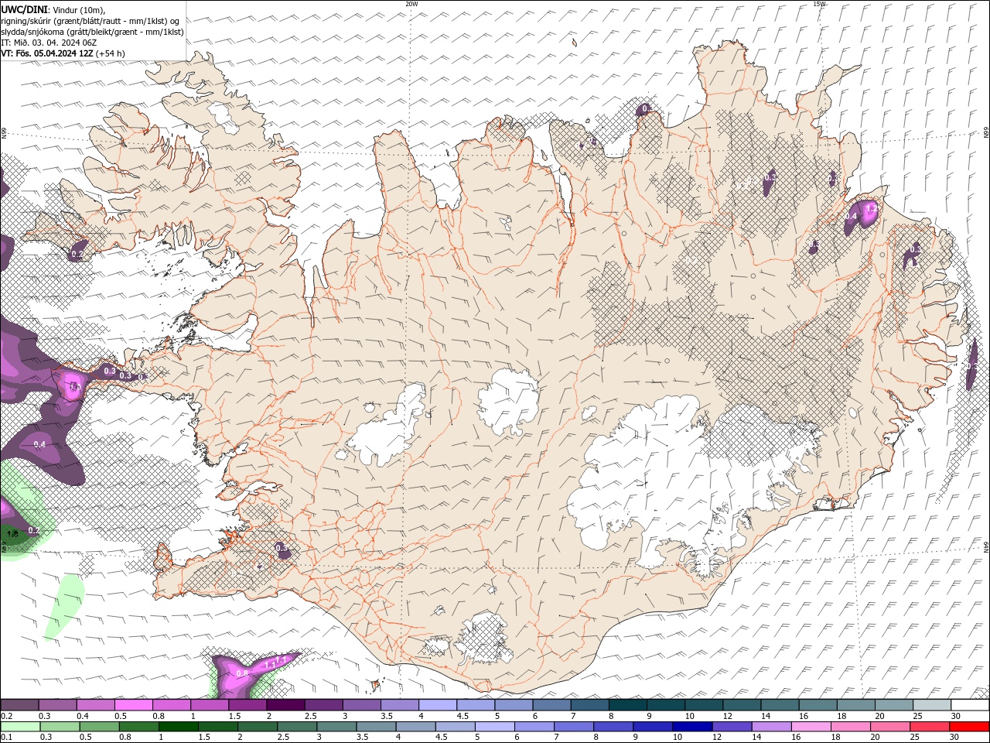Image resolution: width=990 pixels, height=743 pixels.
Task: Select the darkest green 1–1.5 swatch in the lower legend row
Action: coord(179,727)
